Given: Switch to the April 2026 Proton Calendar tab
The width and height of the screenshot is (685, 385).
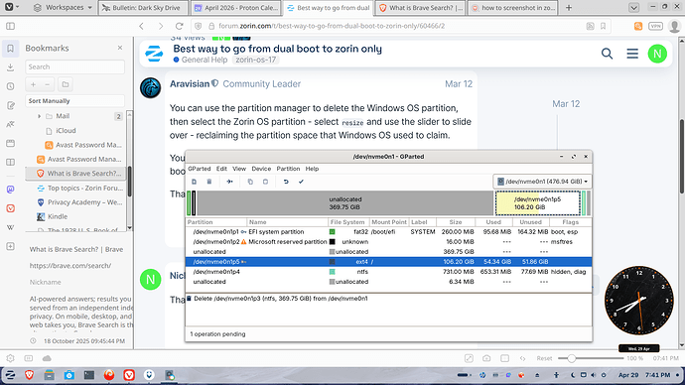Looking at the screenshot, I should coord(236,8).
